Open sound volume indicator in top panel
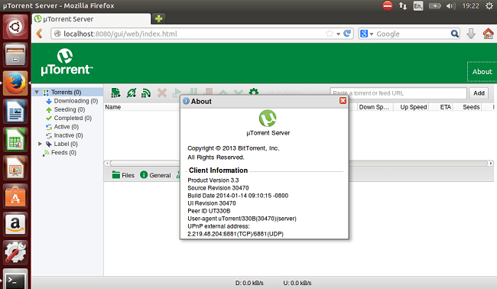Image resolution: width=497 pixels, height=289 pixels. (450, 5)
